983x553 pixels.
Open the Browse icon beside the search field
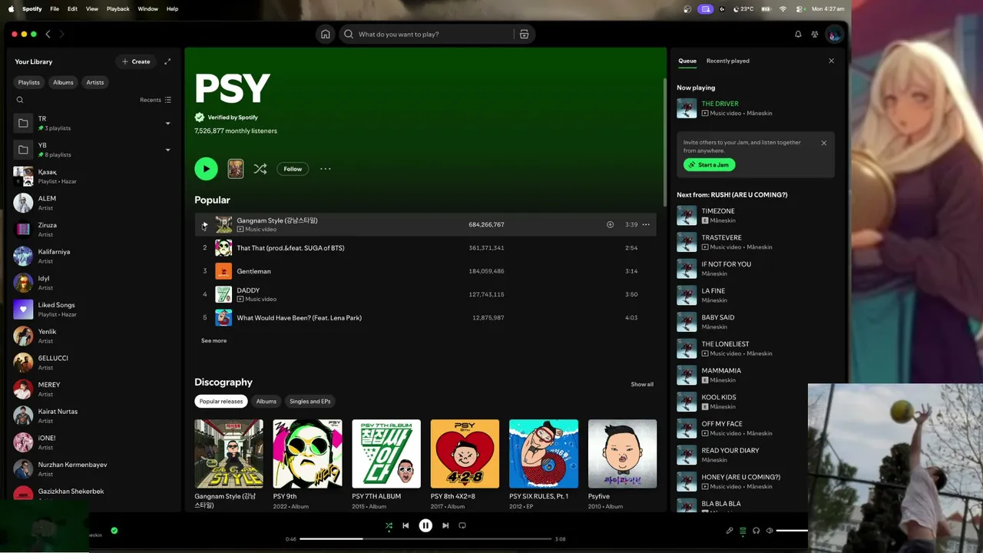click(524, 34)
